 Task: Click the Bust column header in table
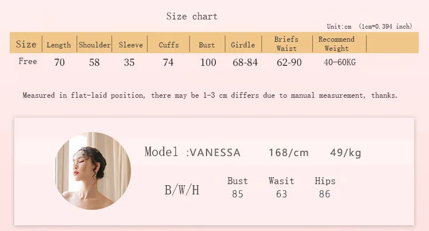[206, 45]
